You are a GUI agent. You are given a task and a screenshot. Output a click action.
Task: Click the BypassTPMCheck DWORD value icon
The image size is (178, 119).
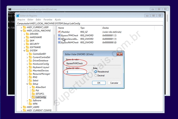59,35
